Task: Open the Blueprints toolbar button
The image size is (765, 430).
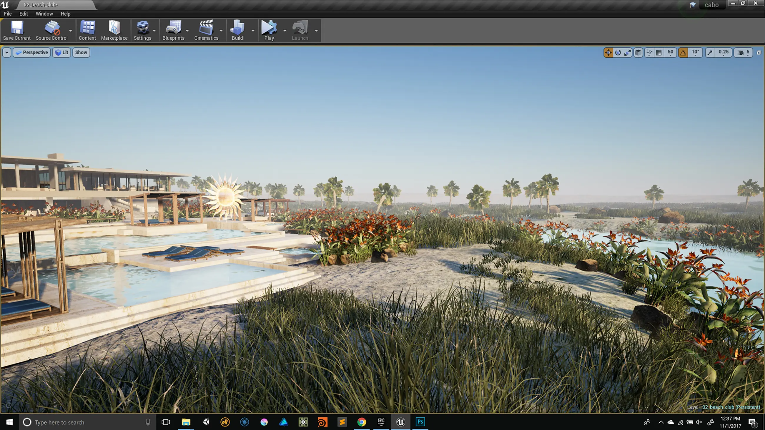Action: (x=173, y=31)
